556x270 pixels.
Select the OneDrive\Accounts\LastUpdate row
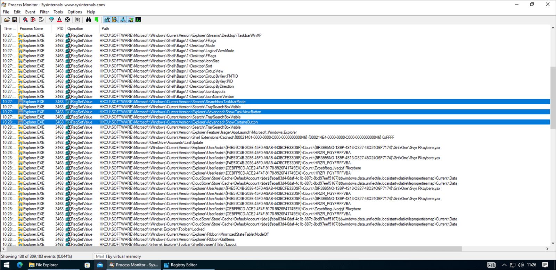tap(276, 142)
